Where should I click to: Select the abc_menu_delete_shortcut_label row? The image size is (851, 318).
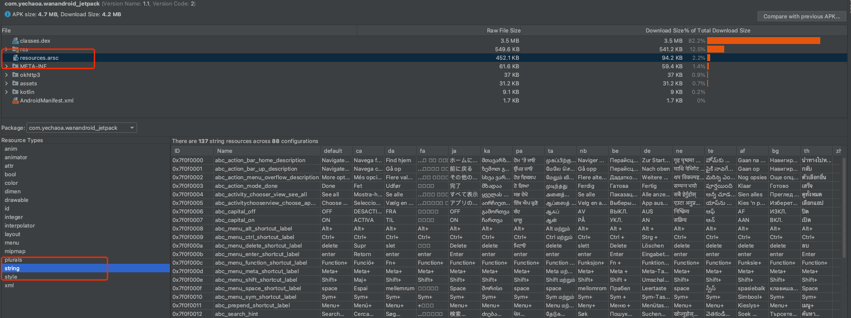click(506, 246)
